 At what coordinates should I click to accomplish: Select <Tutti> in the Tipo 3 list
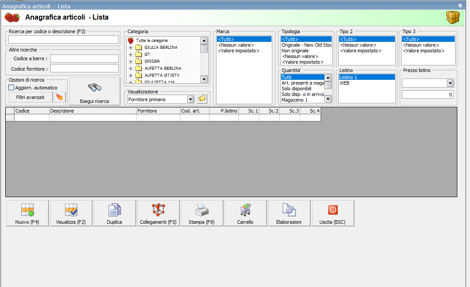click(429, 39)
